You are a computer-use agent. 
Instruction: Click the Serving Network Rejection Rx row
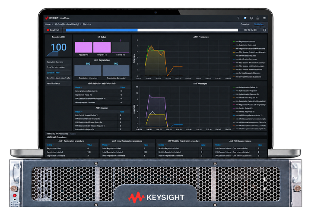[x=102, y=91]
